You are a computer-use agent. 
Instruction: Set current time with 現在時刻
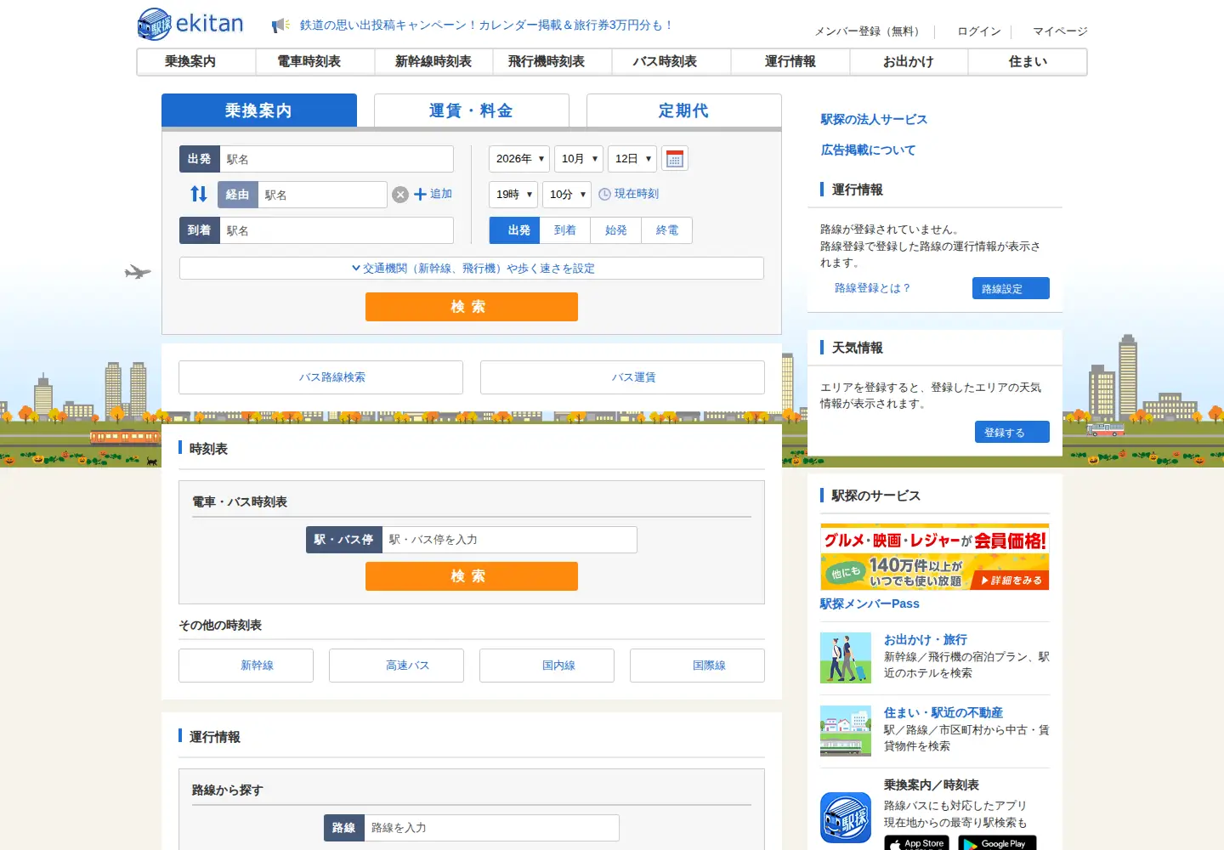tap(629, 194)
